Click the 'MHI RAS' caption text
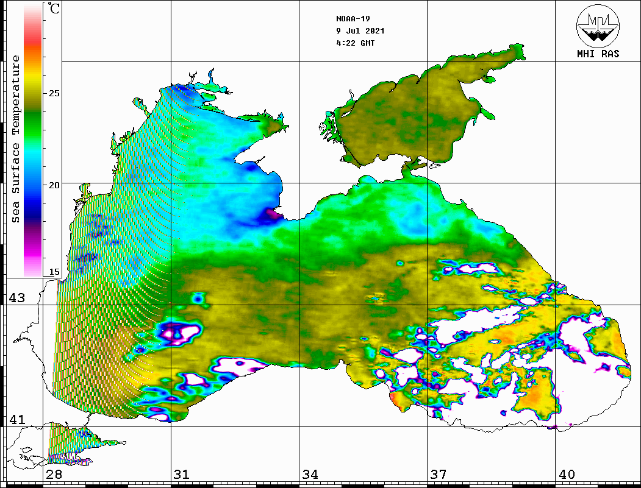This screenshot has height=488, width=641. click(598, 54)
